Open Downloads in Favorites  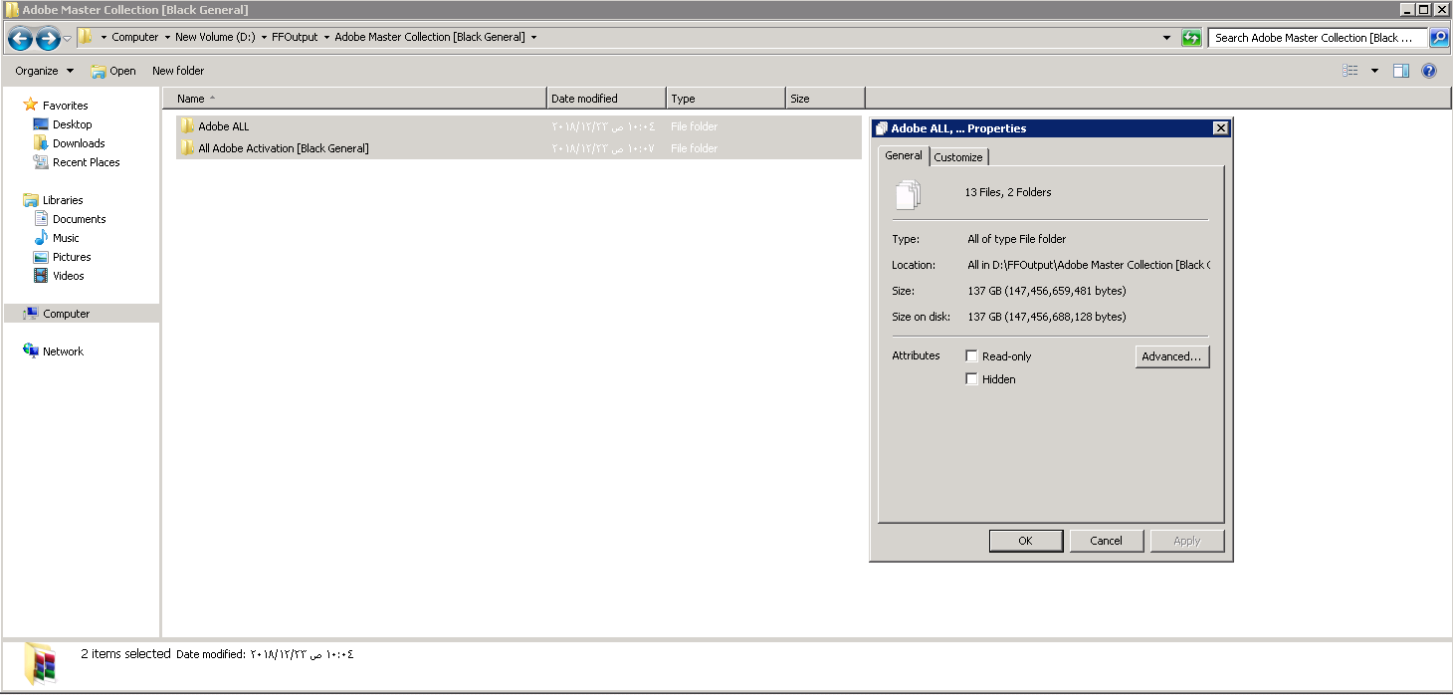coord(79,143)
